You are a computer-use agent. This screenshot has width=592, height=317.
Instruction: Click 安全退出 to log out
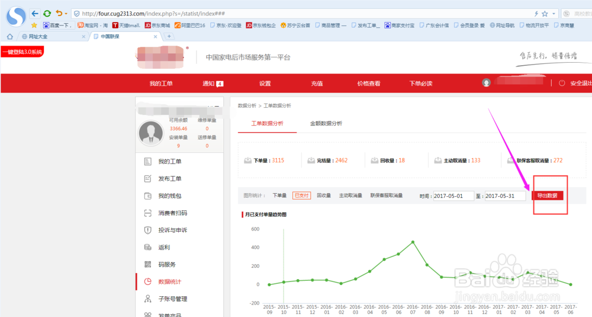[x=581, y=84]
